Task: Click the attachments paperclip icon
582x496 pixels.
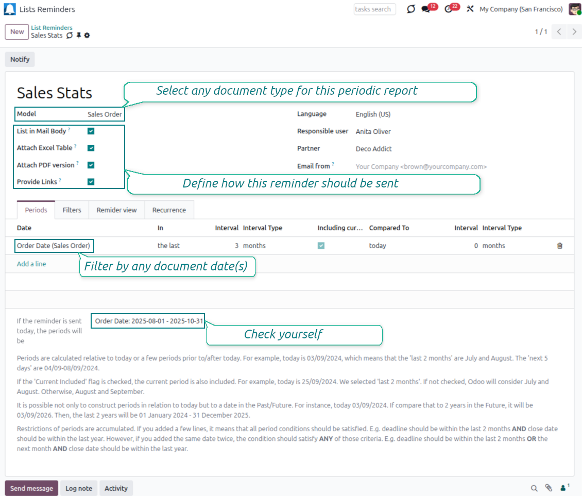Action: point(549,488)
